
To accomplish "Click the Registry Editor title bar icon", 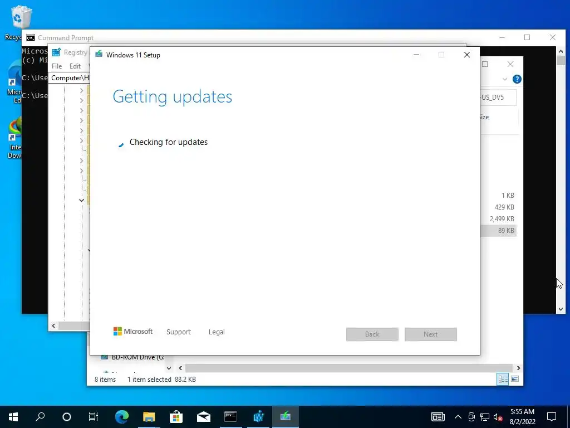I will click(x=56, y=52).
